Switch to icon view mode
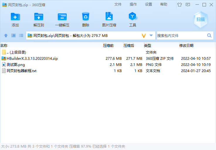This screenshot has height=150, width=216. 14,36
